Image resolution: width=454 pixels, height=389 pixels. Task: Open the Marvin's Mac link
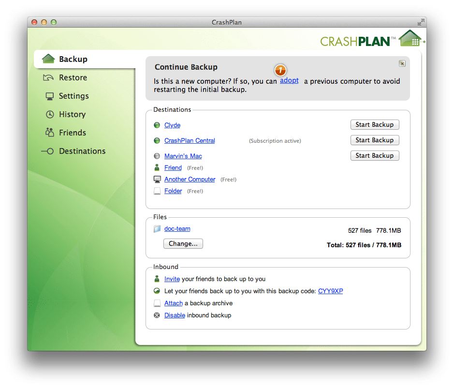(x=183, y=156)
